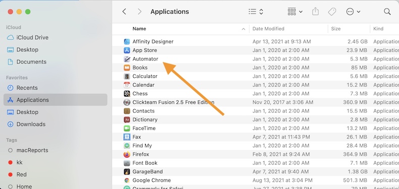Filter by the kk tag
This screenshot has width=399, height=189.
click(x=55, y=162)
